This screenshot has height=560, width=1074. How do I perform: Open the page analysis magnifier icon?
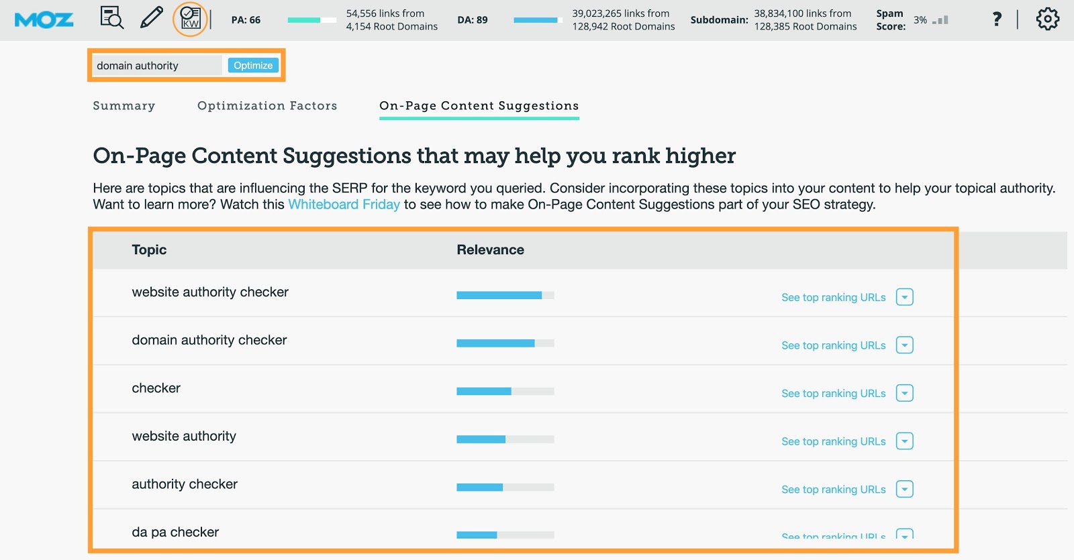tap(111, 17)
